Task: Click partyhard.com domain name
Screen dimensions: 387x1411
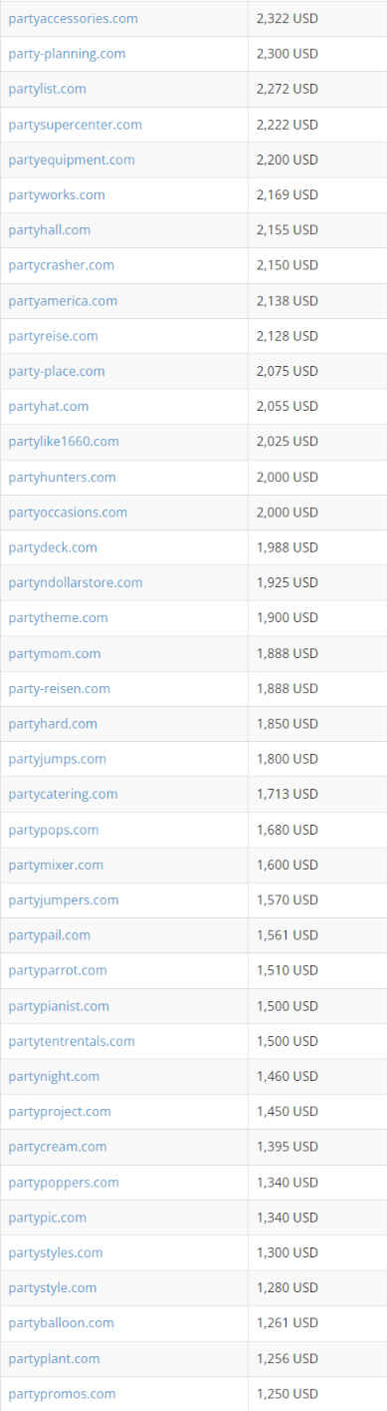Action: (53, 723)
